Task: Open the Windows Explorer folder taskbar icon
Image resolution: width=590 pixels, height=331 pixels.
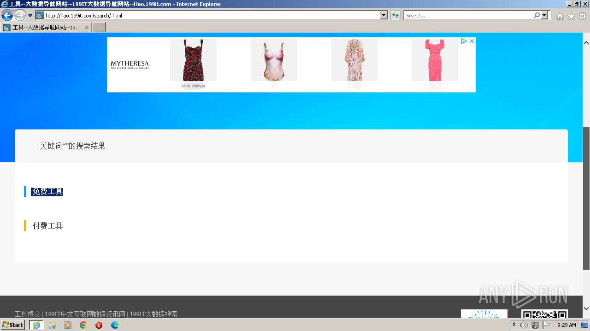Action: coord(52,325)
